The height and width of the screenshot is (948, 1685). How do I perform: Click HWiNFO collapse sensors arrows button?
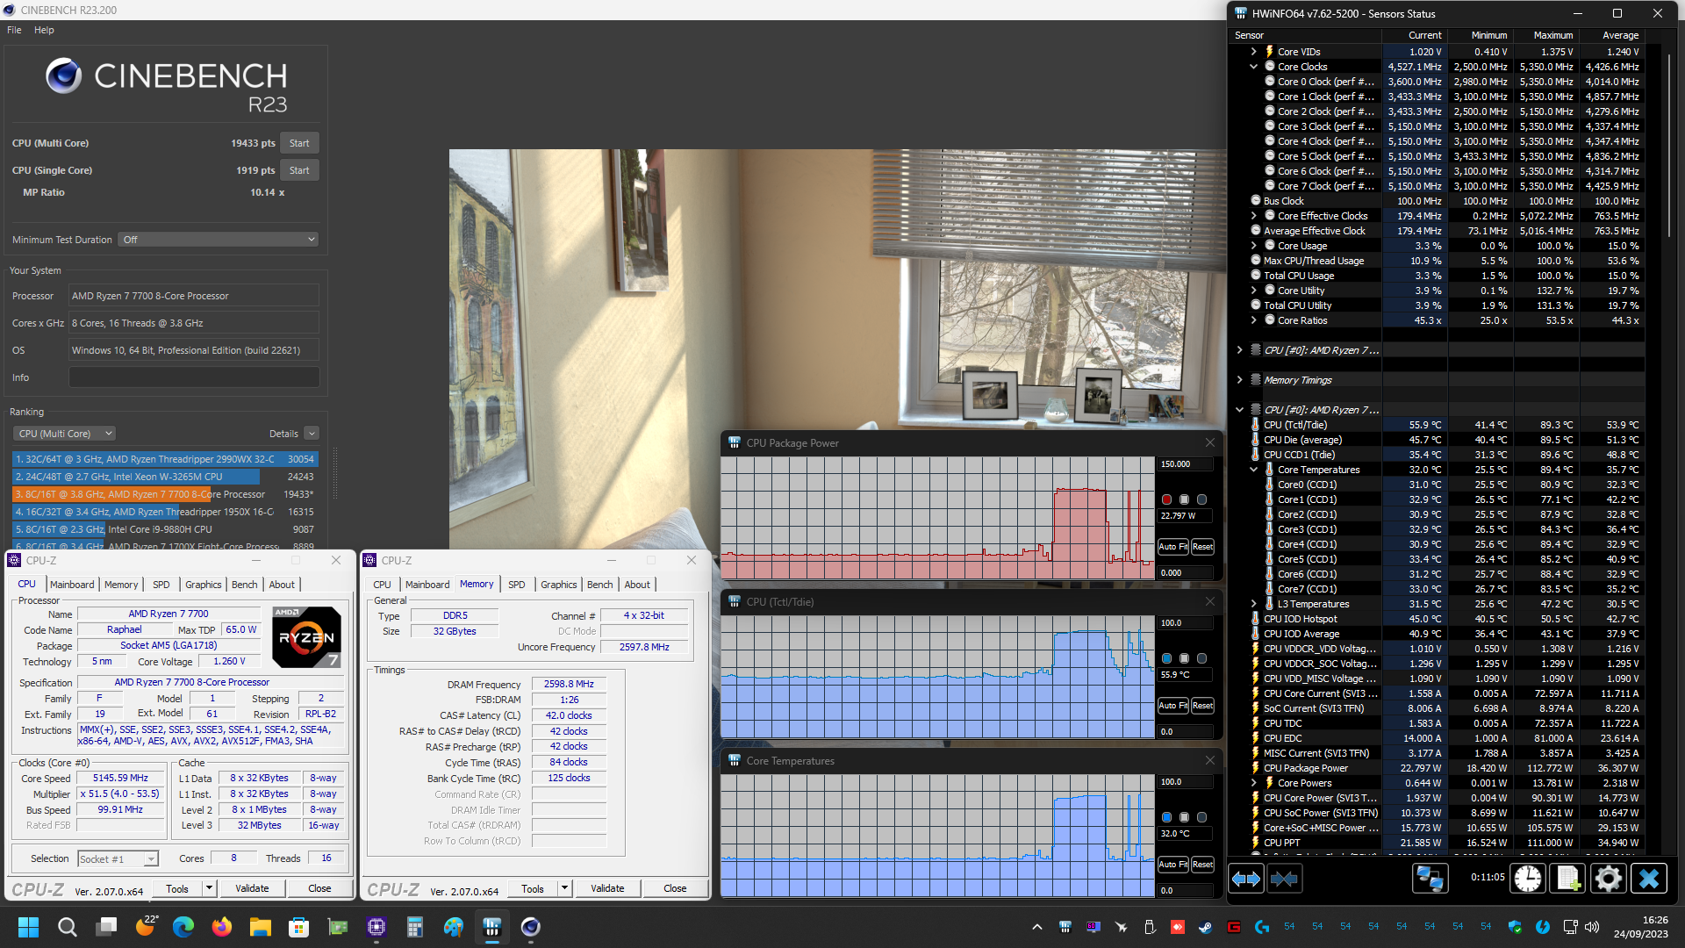(x=1284, y=878)
